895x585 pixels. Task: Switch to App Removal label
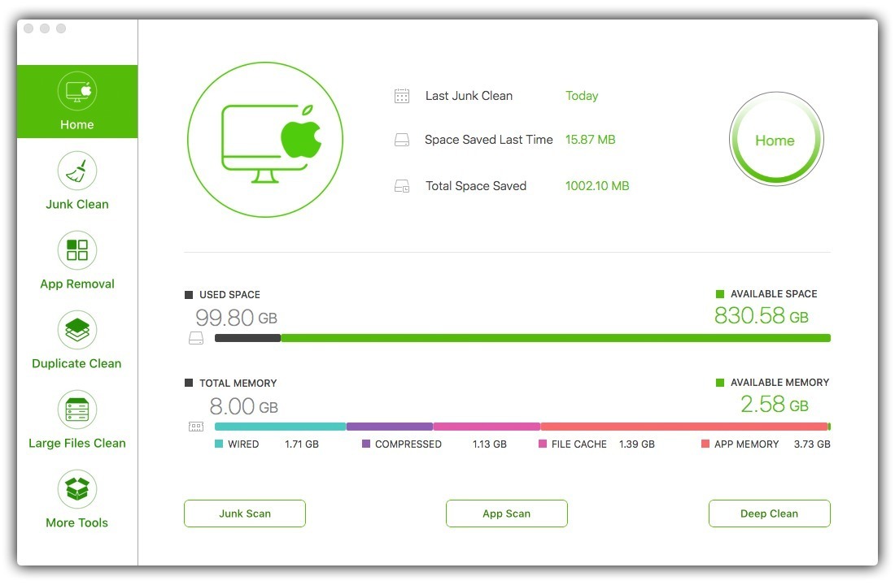pos(77,284)
